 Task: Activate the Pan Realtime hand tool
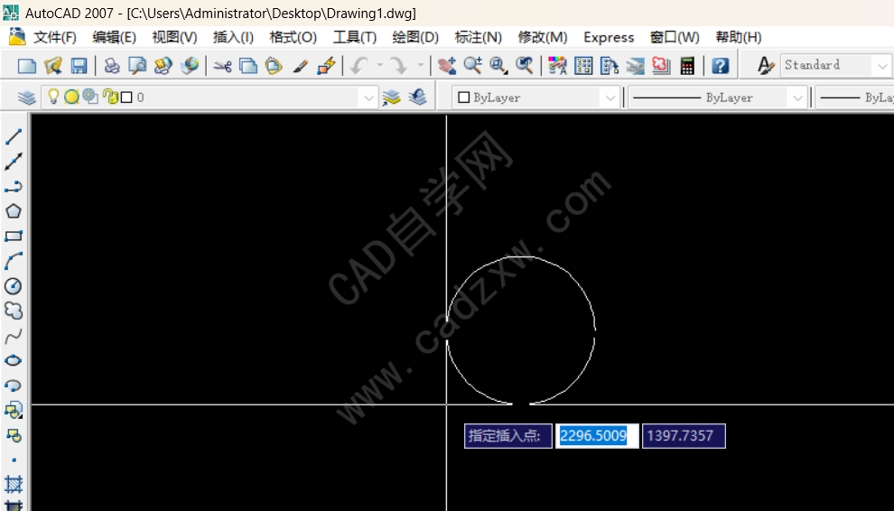click(x=447, y=66)
